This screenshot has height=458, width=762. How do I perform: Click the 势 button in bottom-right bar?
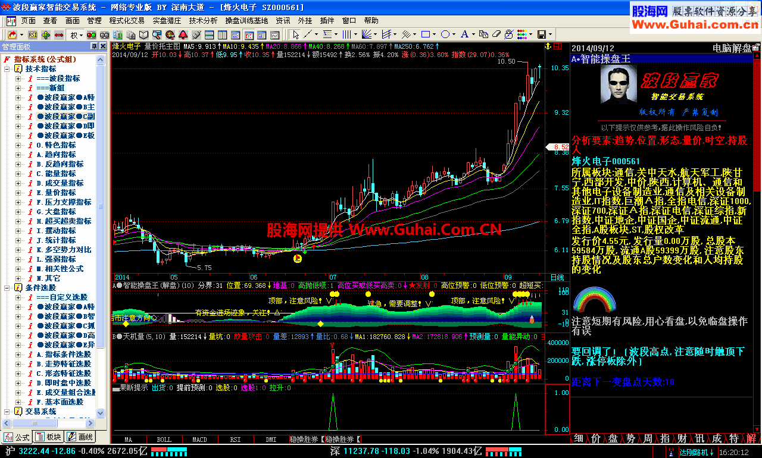[630, 438]
